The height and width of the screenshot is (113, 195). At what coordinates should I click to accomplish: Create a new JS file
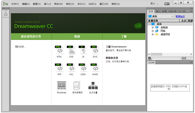[x=83, y=51]
